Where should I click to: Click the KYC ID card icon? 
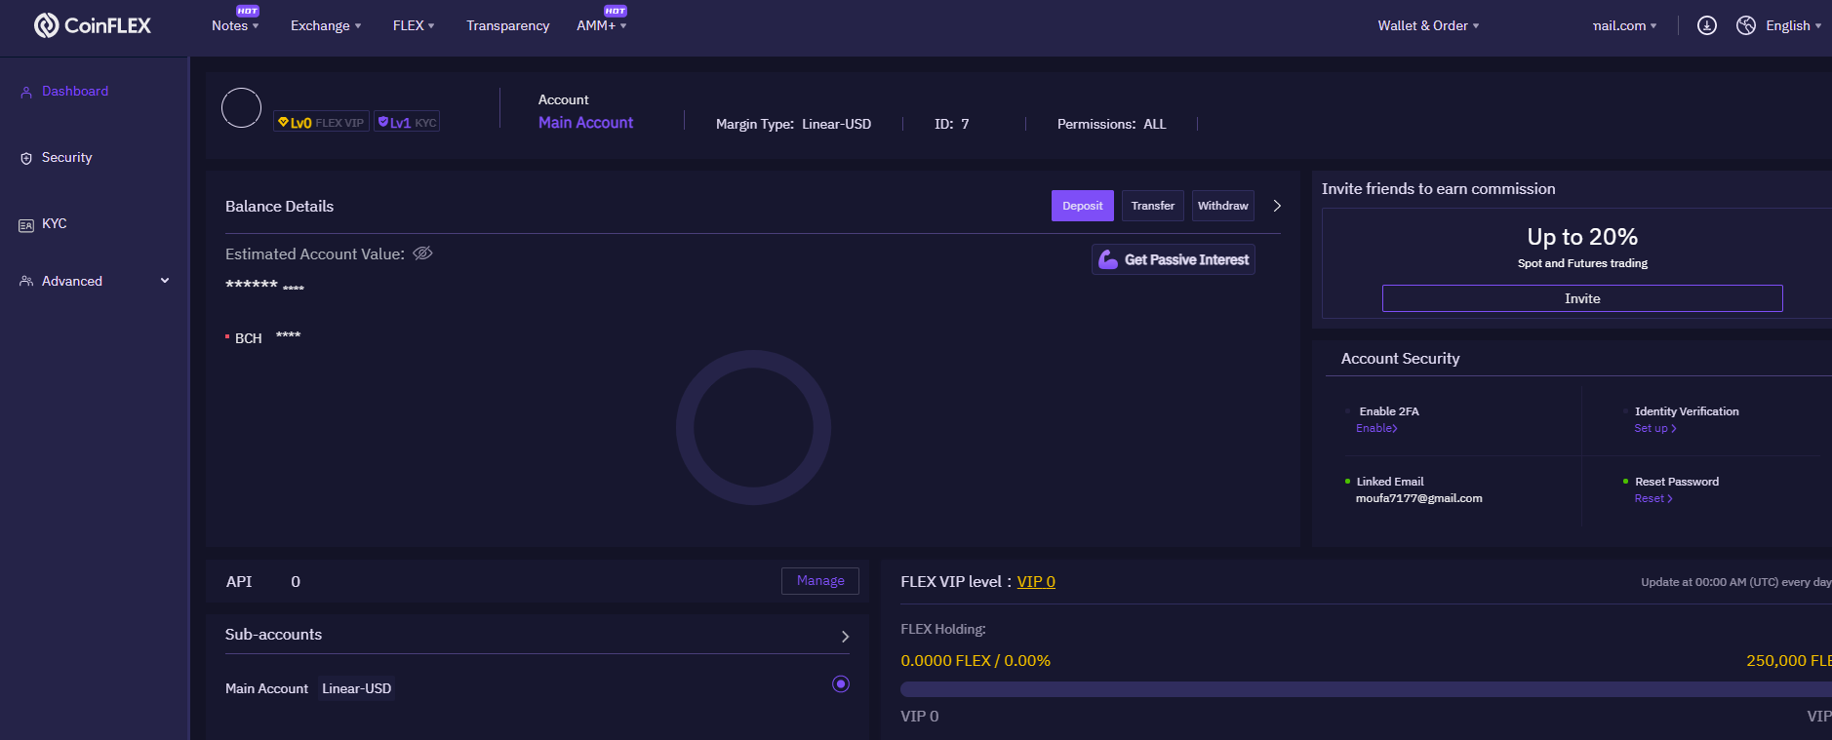(26, 225)
